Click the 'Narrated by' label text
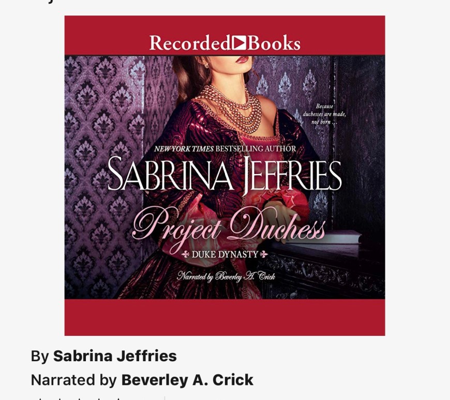This screenshot has height=400, width=450. [x=74, y=380]
